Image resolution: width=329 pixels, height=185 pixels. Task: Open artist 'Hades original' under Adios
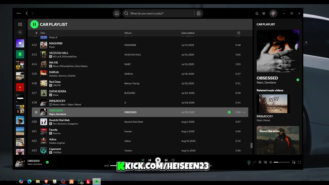click(x=57, y=143)
